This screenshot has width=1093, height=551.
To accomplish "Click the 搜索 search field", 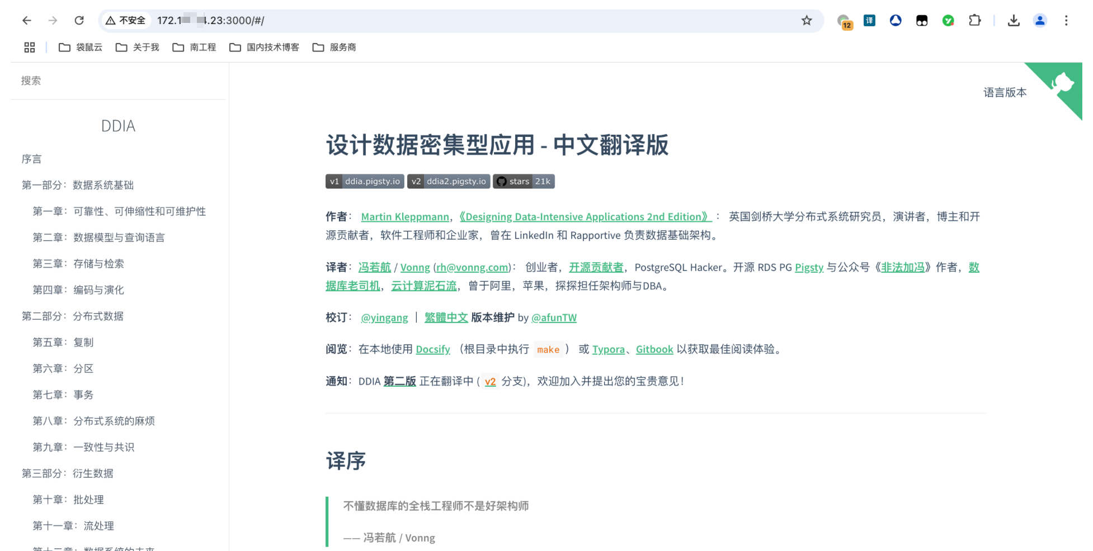I will pos(118,81).
